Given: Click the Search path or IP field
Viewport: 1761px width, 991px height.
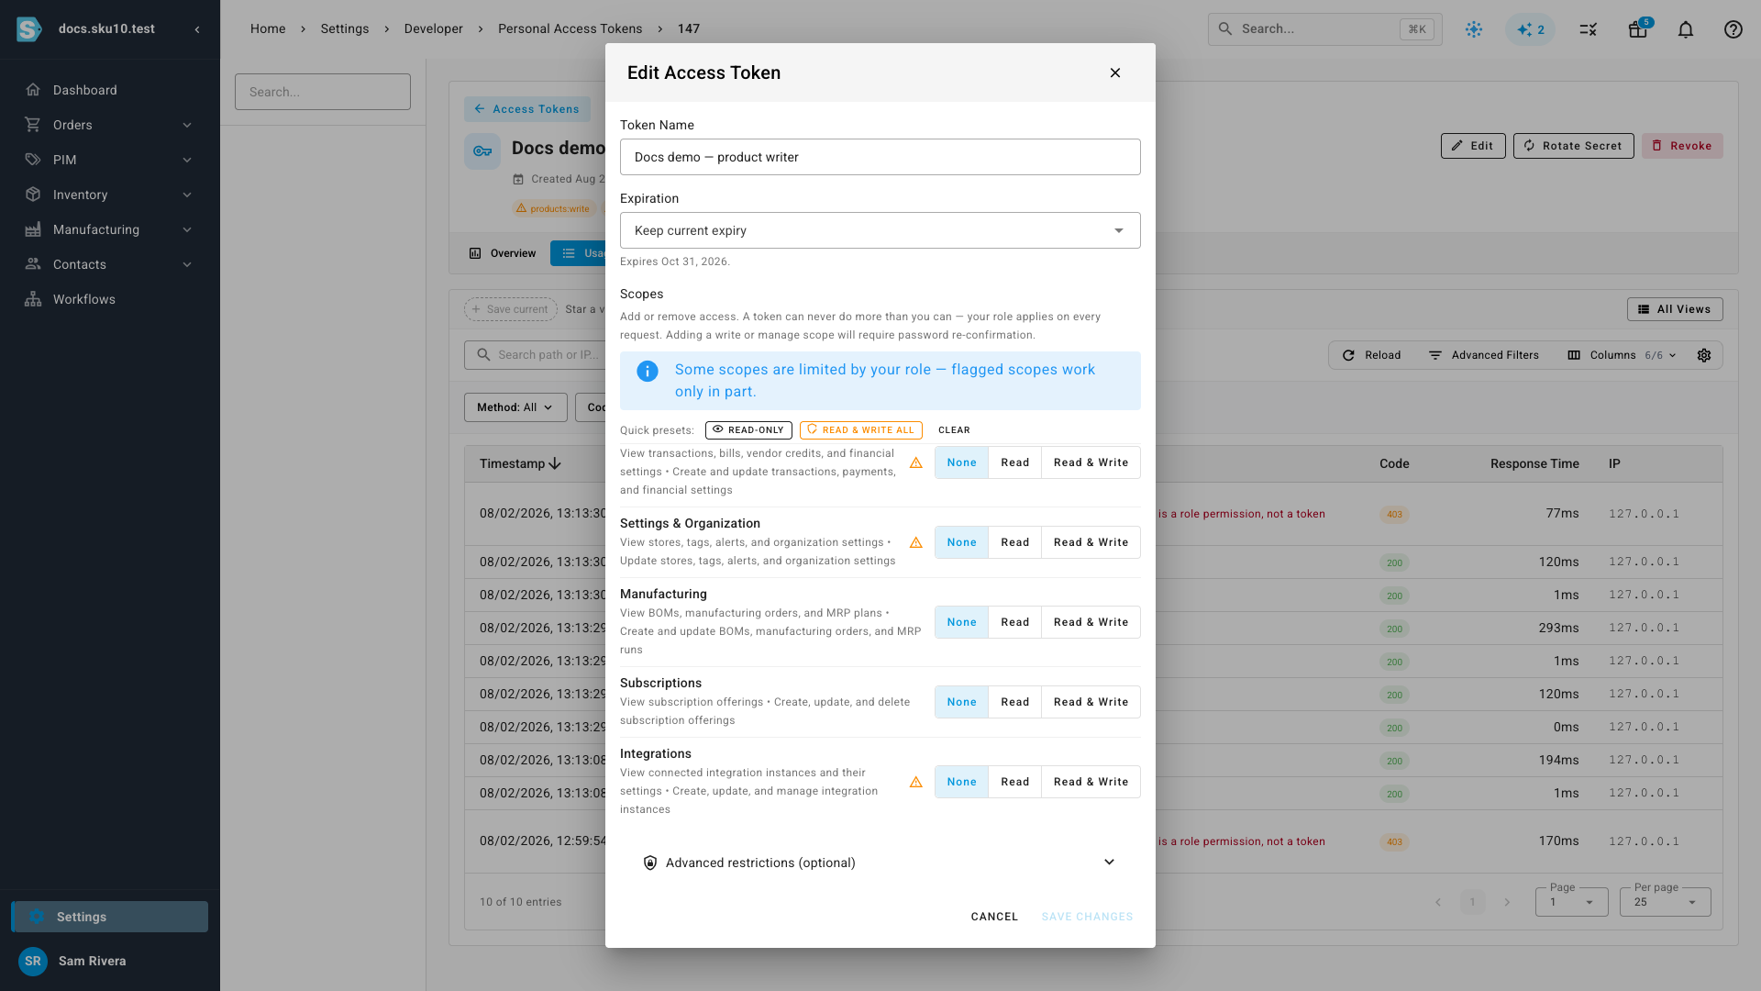Looking at the screenshot, I should [537, 355].
